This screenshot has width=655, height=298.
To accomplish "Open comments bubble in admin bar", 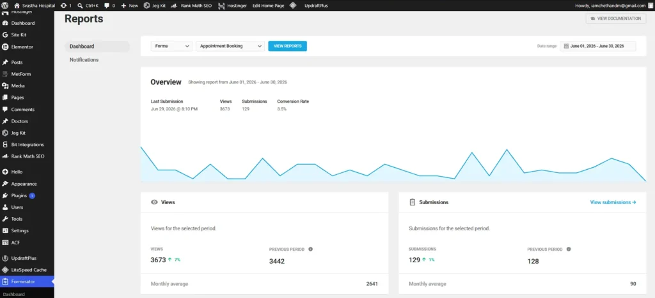I will (x=109, y=6).
